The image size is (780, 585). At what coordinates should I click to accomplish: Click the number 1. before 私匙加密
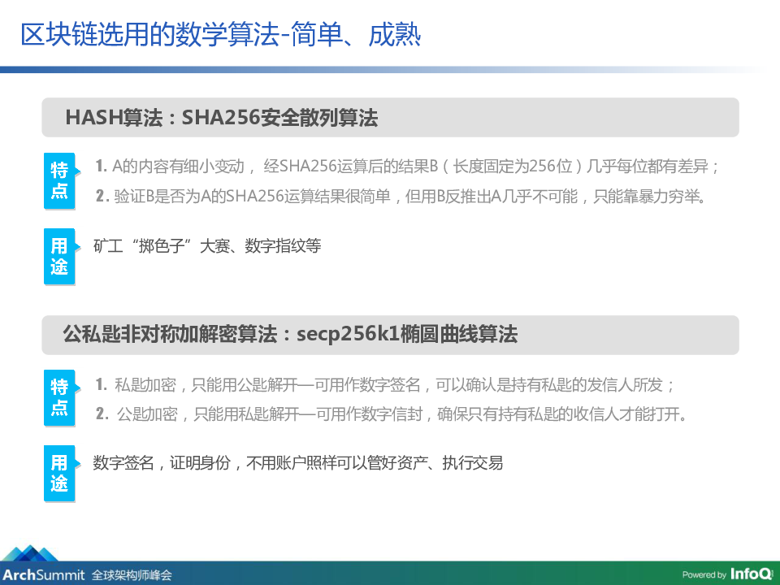[x=102, y=385]
